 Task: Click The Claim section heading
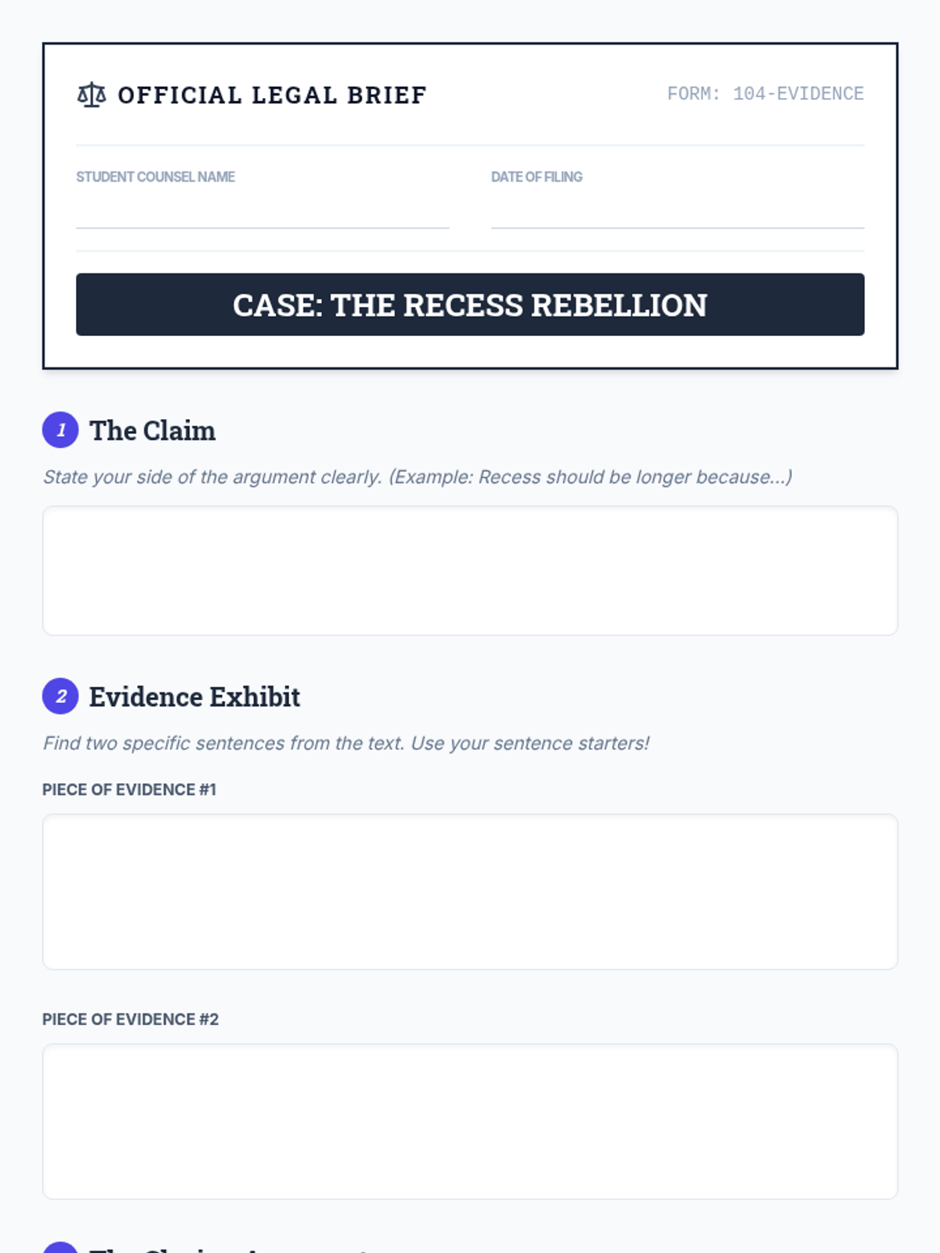coord(153,431)
